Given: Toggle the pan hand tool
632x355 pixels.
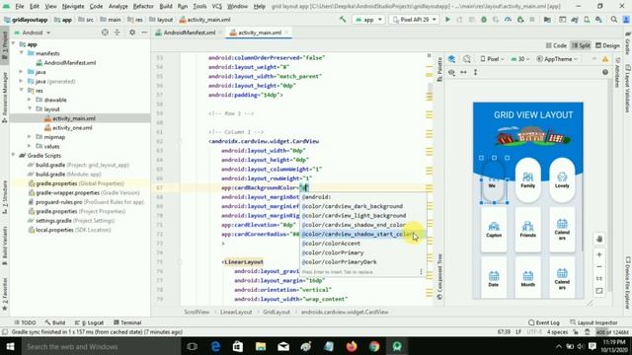Looking at the screenshot, I should 599,239.
